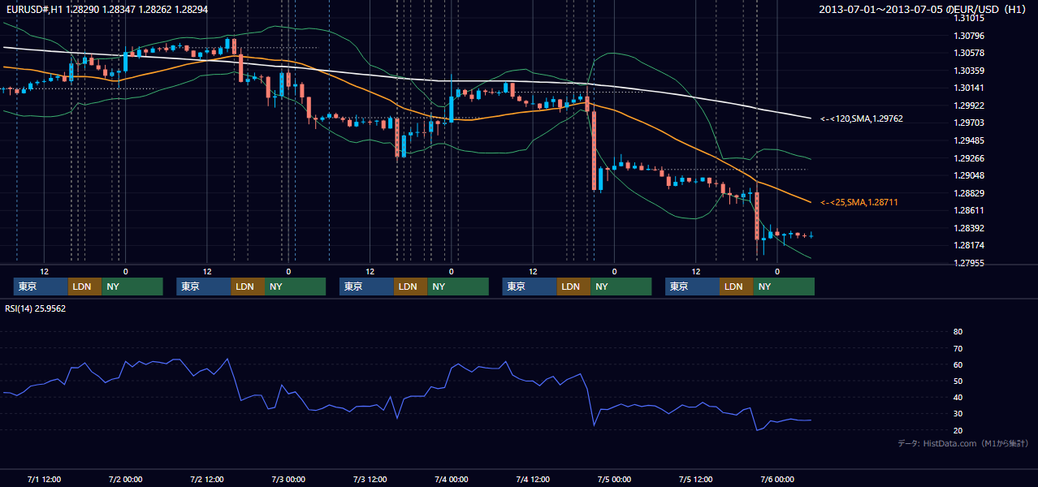Select the LDN session box for July 5
The height and width of the screenshot is (487, 1038).
[x=736, y=287]
